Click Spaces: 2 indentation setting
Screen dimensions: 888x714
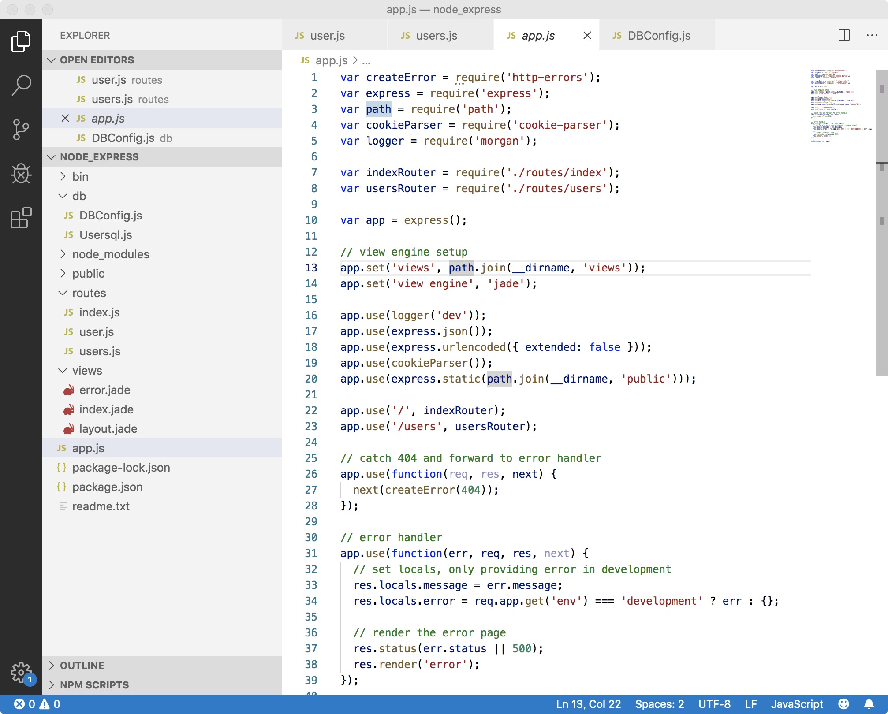pos(659,704)
